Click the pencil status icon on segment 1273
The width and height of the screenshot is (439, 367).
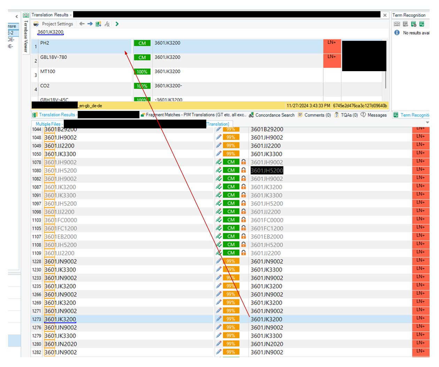[x=219, y=319]
